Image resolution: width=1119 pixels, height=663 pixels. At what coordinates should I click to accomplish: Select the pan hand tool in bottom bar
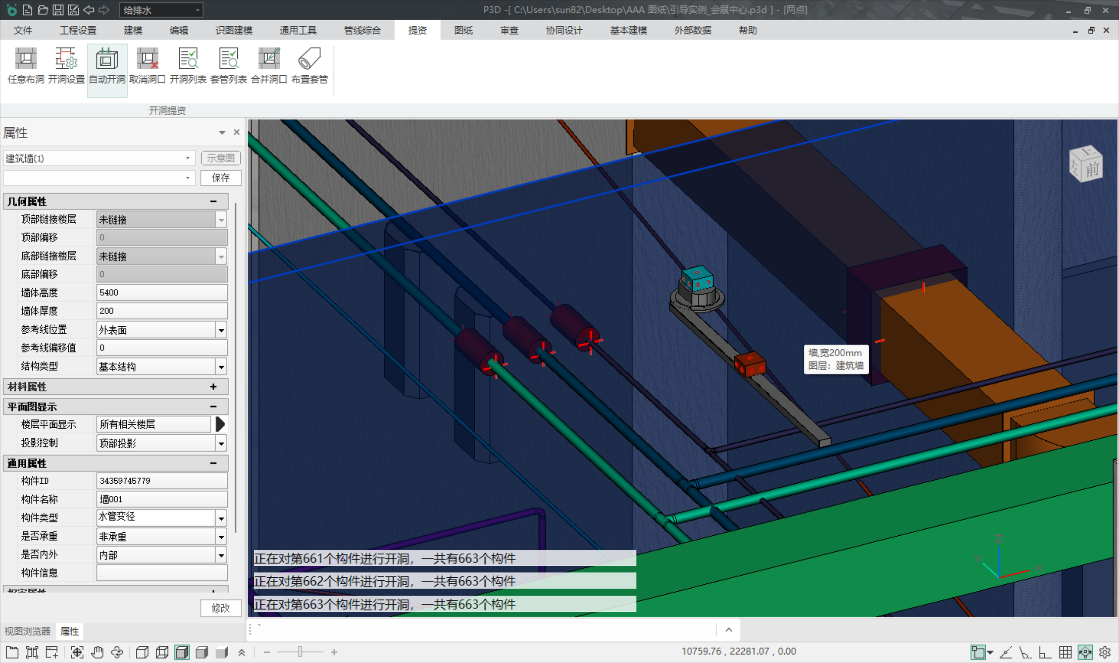(97, 652)
